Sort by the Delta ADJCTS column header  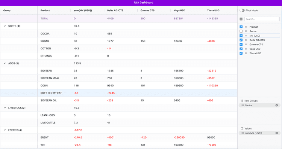click(115, 10)
